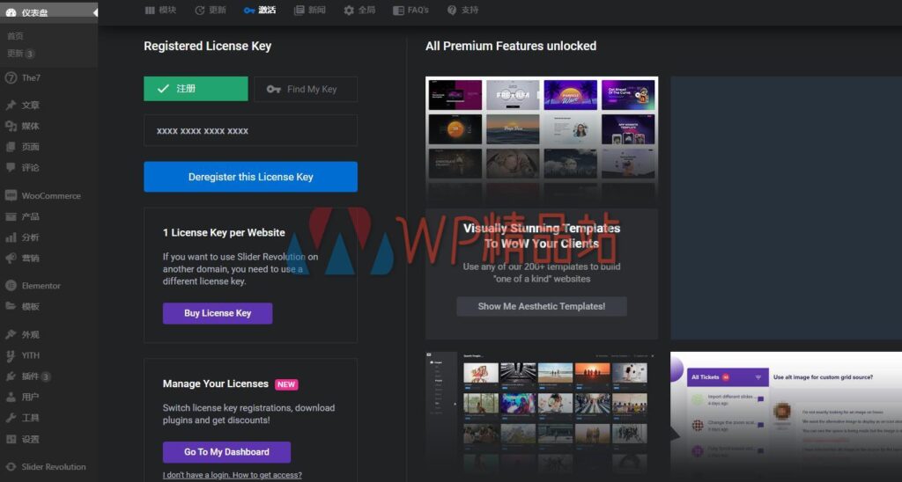Click the 文章 pushpin icon
Image resolution: width=902 pixels, height=482 pixels.
(x=11, y=106)
